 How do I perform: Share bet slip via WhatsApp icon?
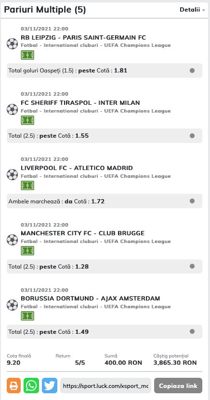click(31, 386)
